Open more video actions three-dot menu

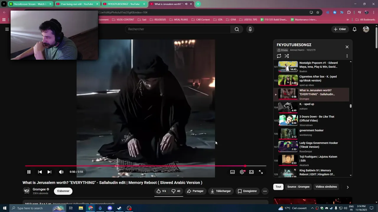click(x=265, y=191)
